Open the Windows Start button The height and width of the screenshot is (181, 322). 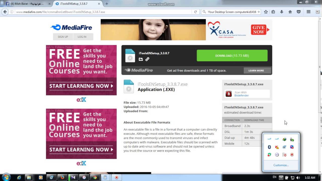click(6, 177)
